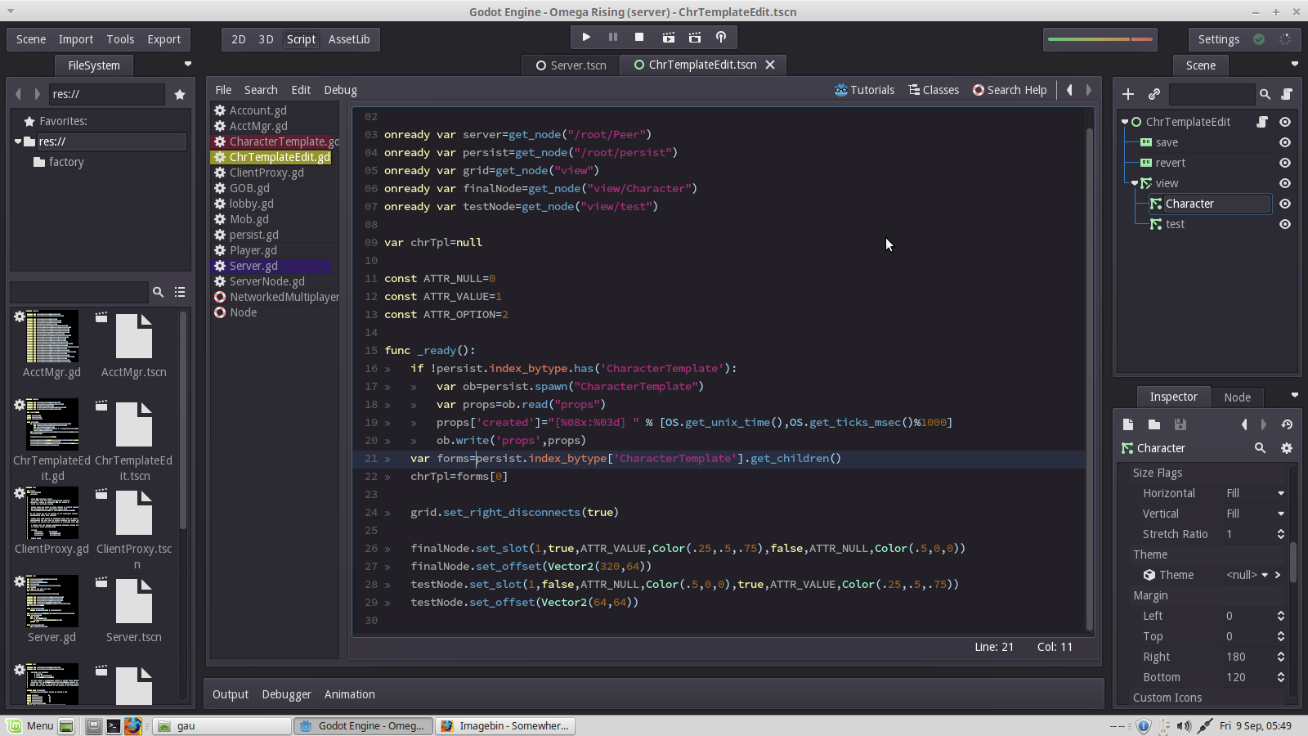The image size is (1308, 736).
Task: Expand Theme resource with right chevron
Action: point(1278,575)
